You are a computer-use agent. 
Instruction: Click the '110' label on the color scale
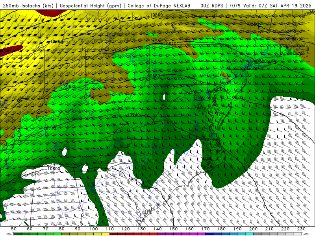pos(110,229)
